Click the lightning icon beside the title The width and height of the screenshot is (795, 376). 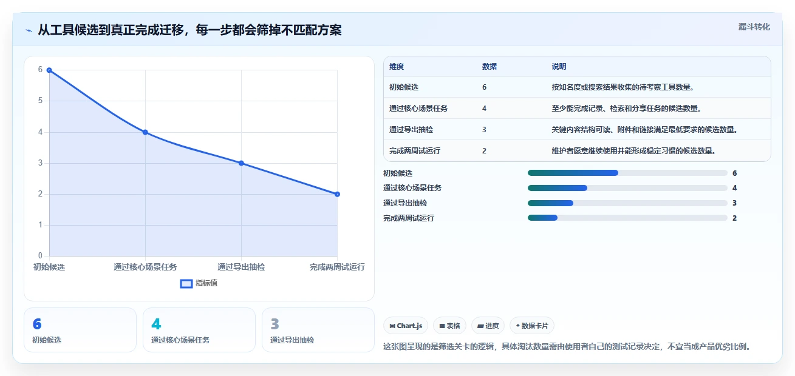coord(29,30)
